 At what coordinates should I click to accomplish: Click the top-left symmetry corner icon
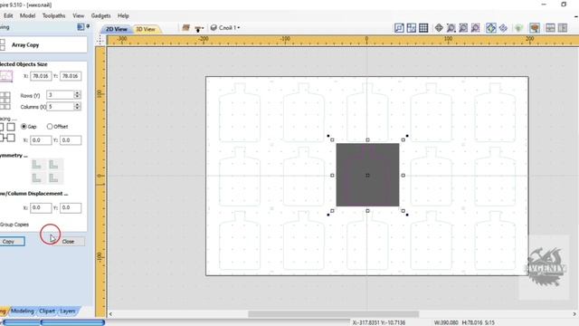tap(36, 165)
